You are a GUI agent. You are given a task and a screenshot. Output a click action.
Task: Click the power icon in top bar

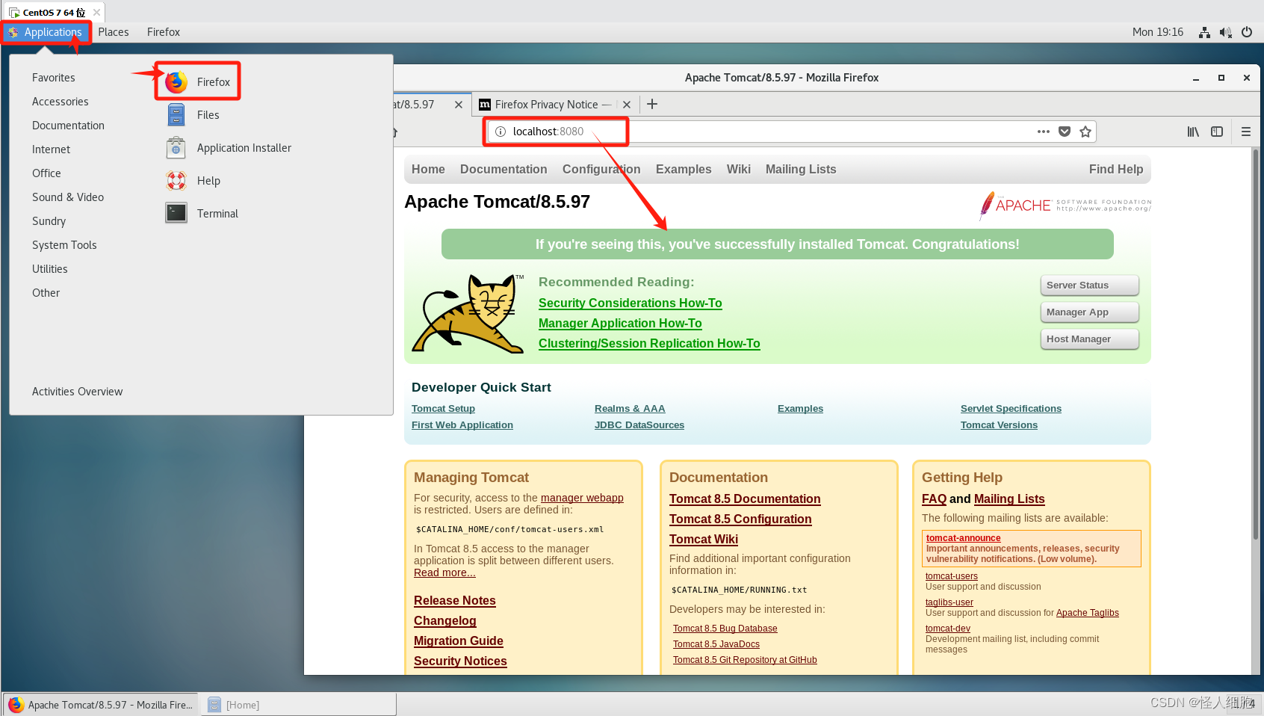click(x=1247, y=32)
